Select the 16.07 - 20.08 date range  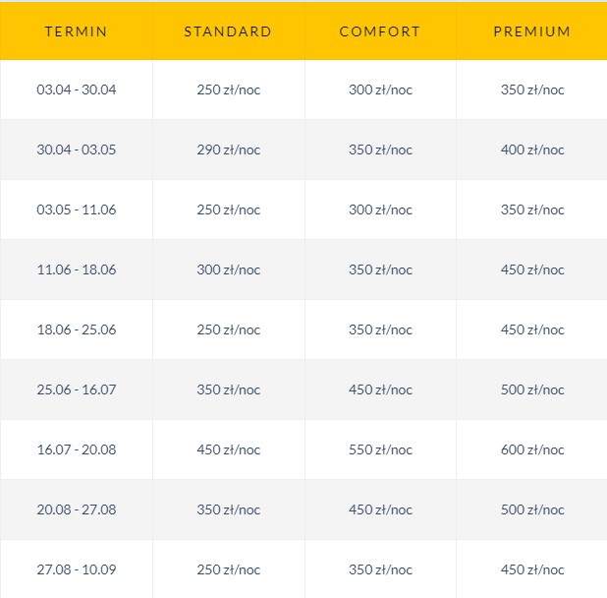(77, 449)
